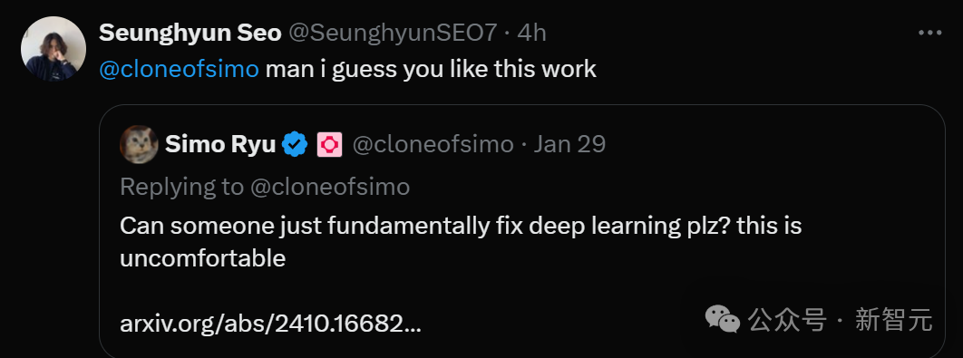963x358 pixels.
Task: Click the pink affiliation badge beside Simo Ryu
Action: [329, 144]
